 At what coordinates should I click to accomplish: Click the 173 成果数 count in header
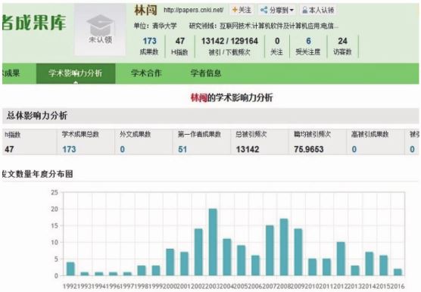pos(149,41)
